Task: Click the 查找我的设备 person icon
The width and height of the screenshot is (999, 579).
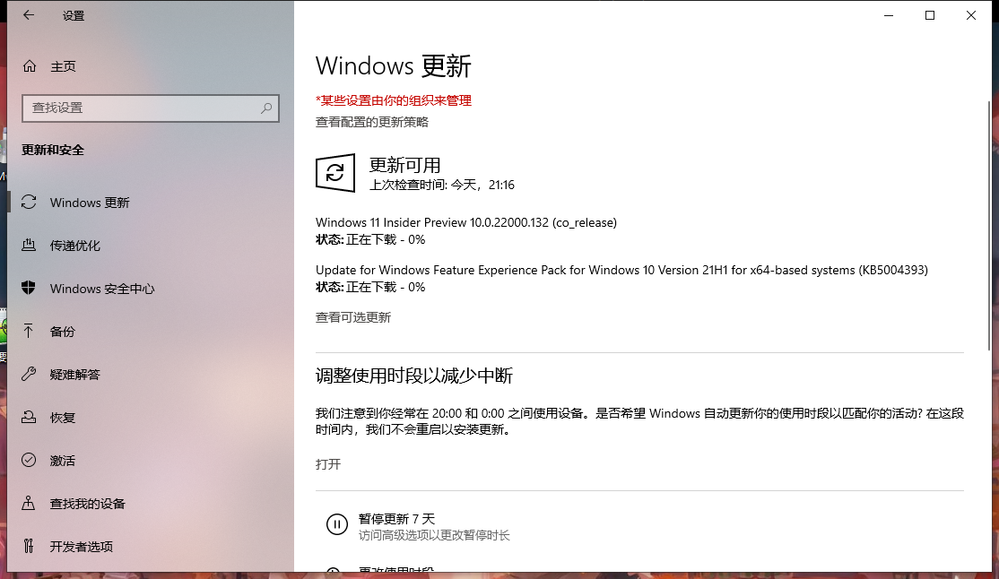Action: click(x=30, y=504)
